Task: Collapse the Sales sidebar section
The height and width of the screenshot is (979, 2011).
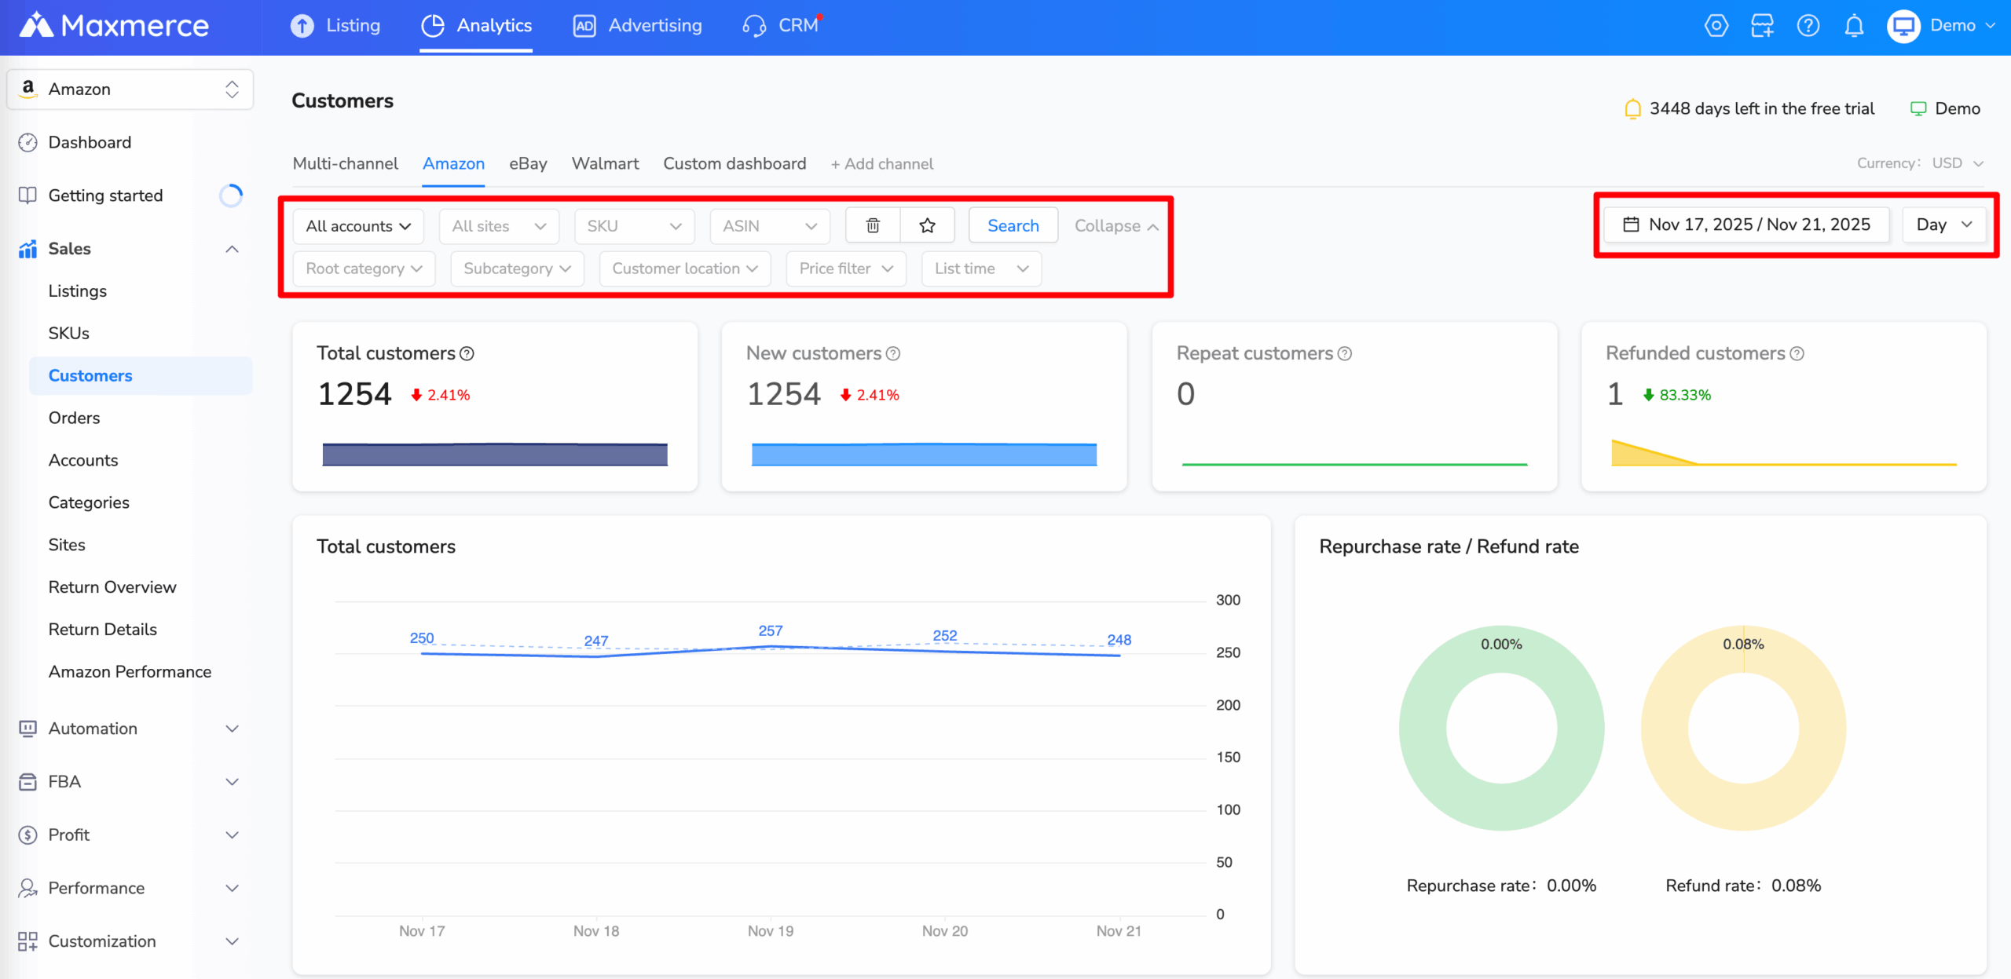Action: [x=232, y=249]
